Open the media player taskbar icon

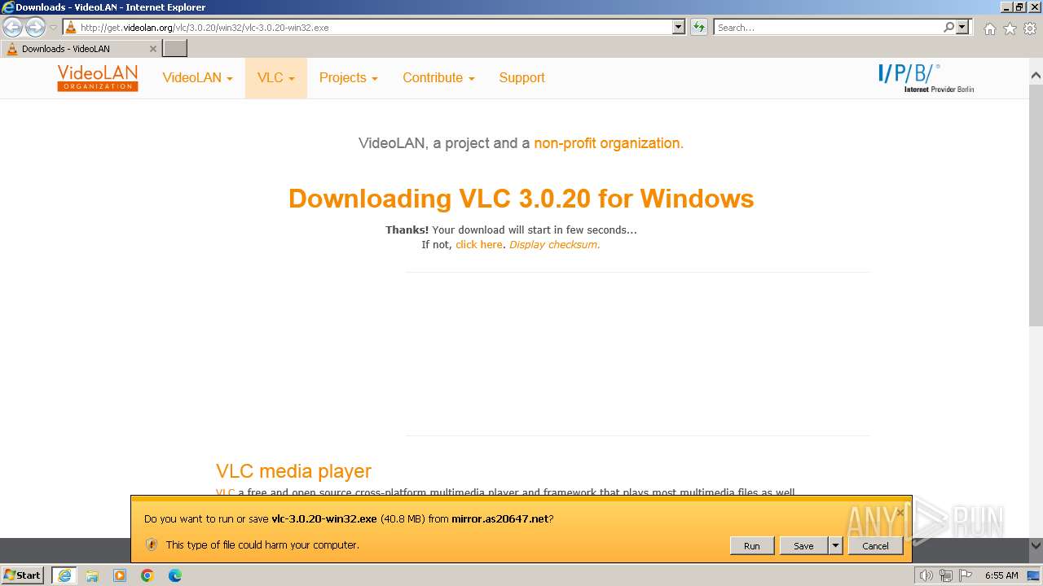point(120,575)
